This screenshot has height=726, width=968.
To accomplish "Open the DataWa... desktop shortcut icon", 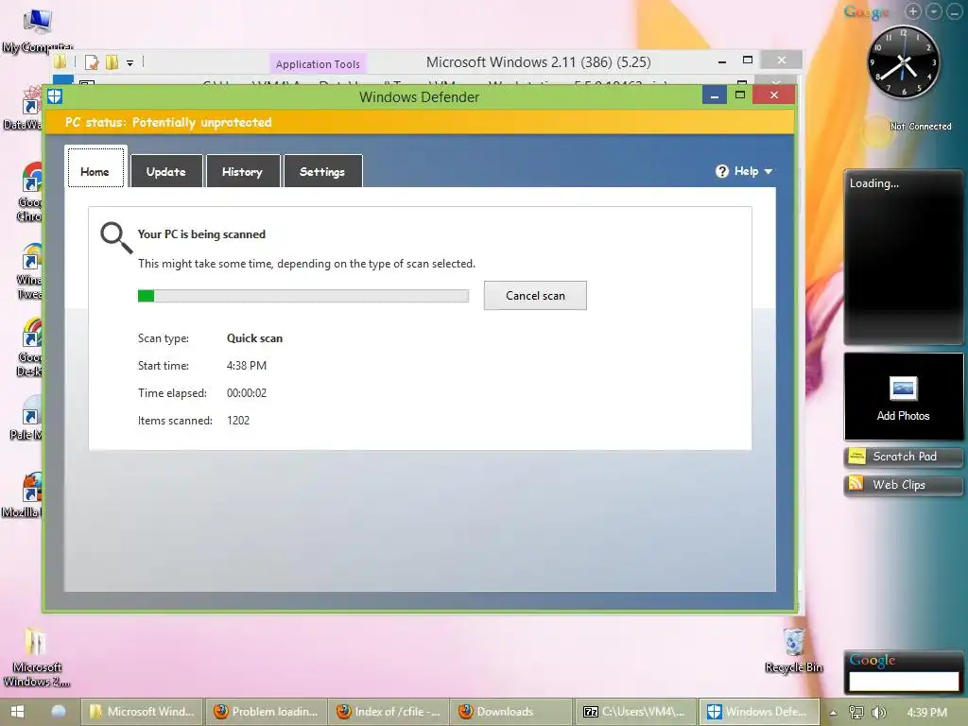I will point(25,109).
